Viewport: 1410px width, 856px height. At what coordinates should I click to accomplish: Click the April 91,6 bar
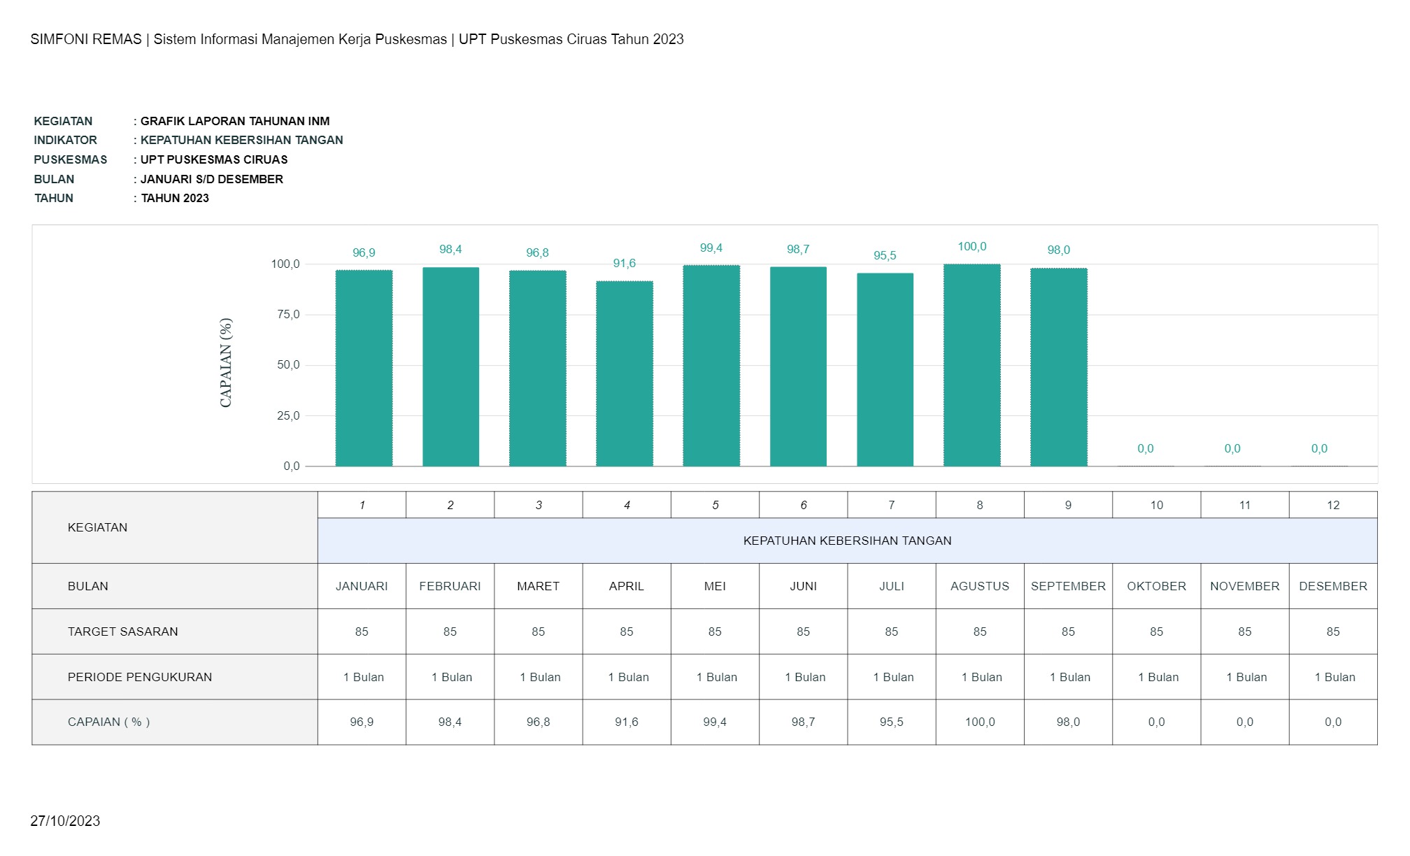click(624, 374)
